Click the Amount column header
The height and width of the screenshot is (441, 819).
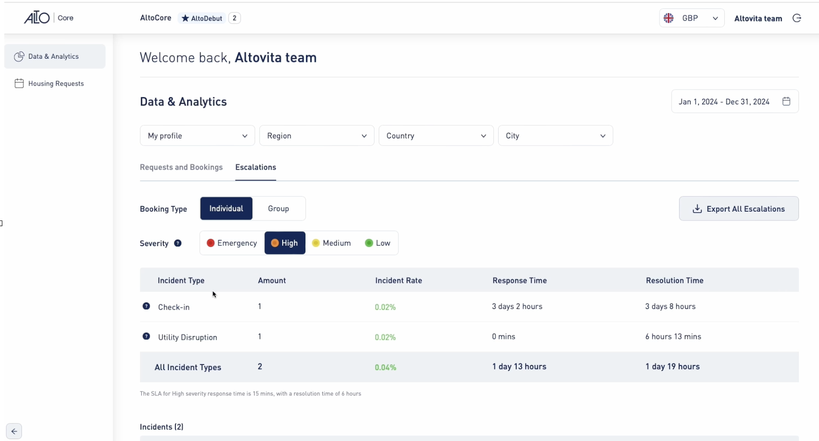(272, 280)
